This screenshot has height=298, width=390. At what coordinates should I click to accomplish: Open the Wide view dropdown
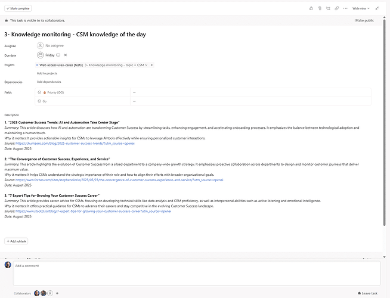361,8
